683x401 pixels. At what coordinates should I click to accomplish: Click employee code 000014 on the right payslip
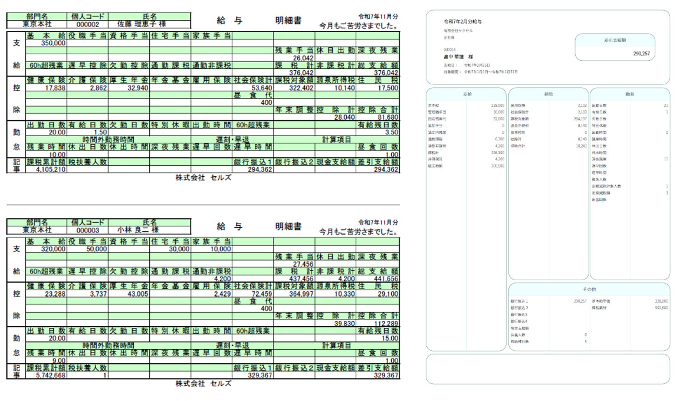coord(450,50)
